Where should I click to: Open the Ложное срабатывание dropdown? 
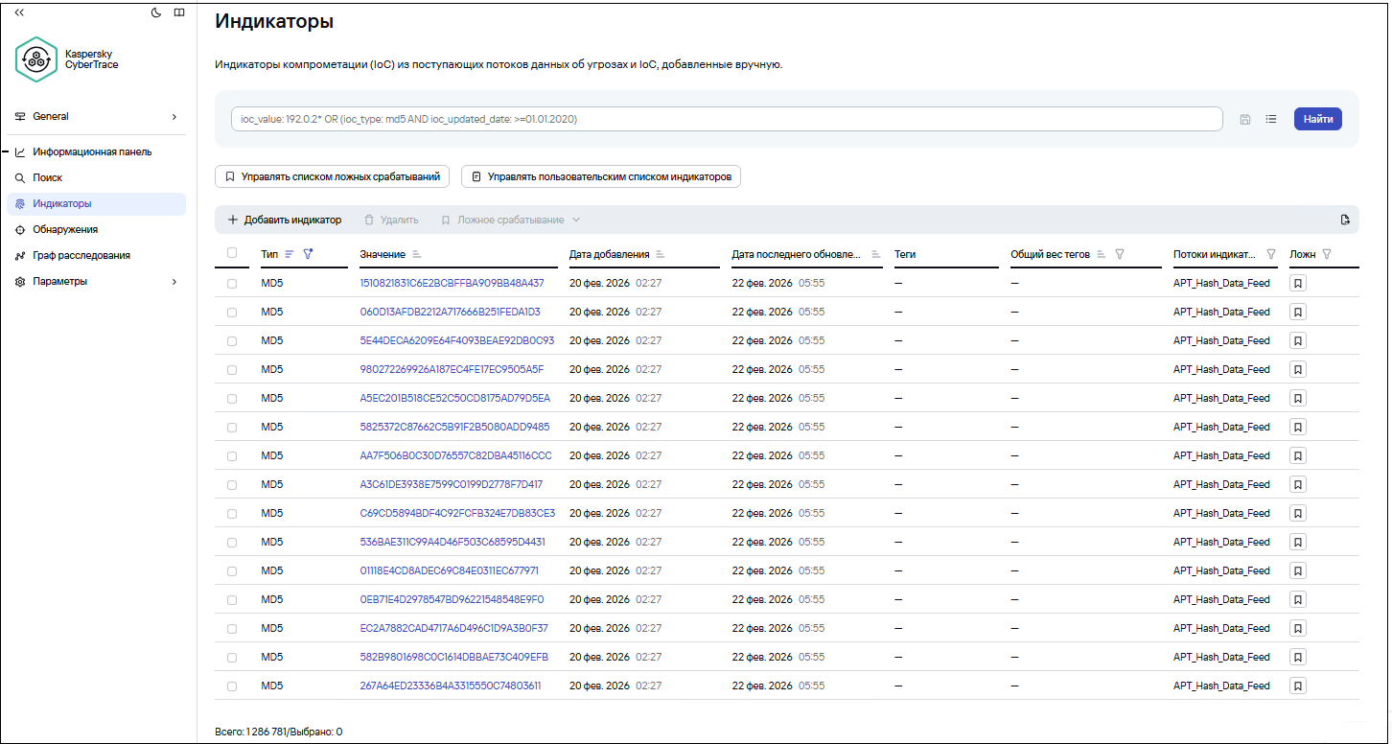coord(511,220)
